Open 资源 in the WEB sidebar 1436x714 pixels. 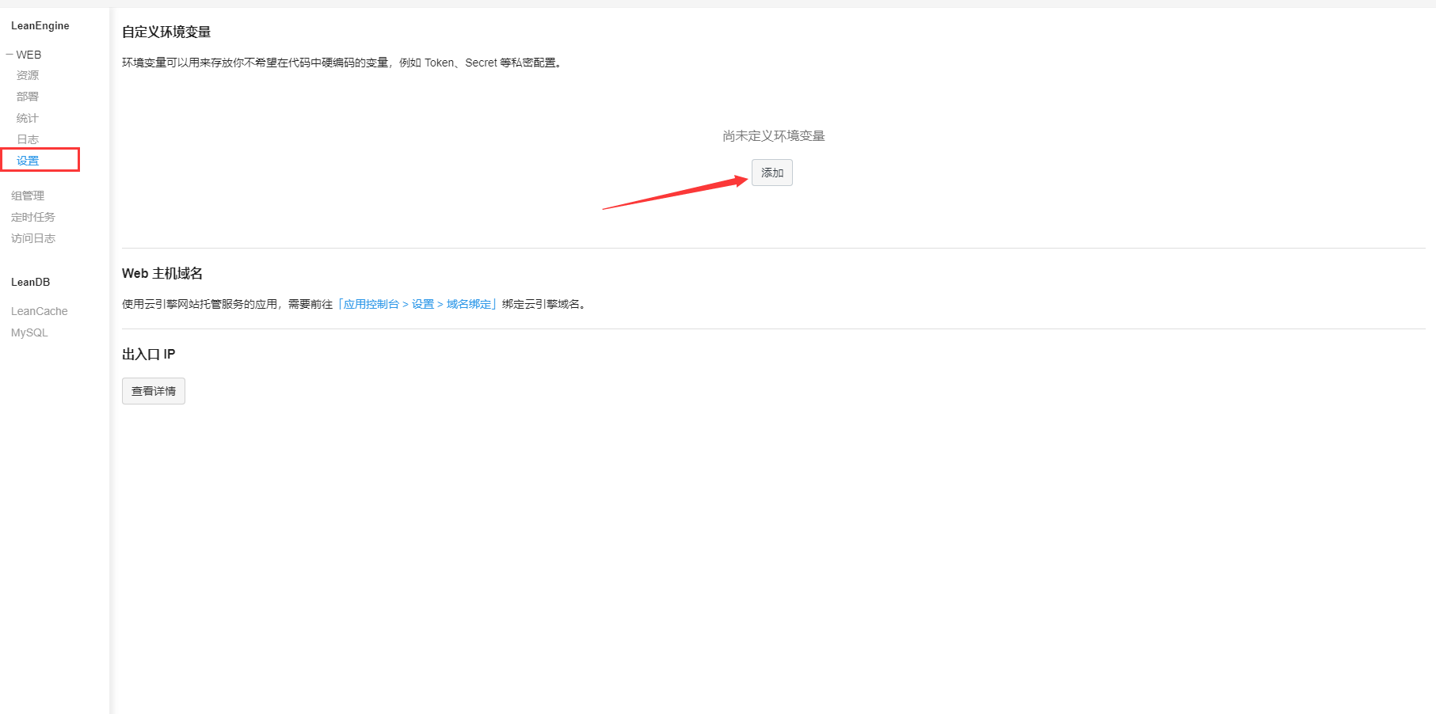click(28, 75)
